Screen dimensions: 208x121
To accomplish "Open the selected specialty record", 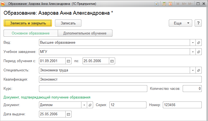I will coord(199,71).
